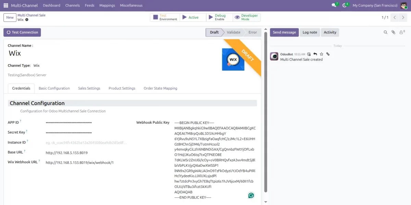Click the Activity button
Viewport: 411px width, 205px height.
click(330, 32)
